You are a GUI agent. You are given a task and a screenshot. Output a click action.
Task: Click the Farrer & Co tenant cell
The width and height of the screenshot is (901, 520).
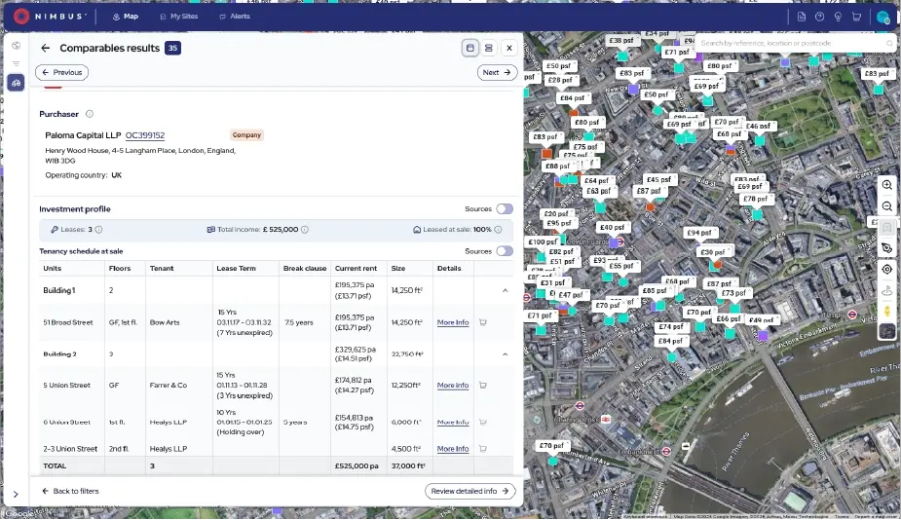pyautogui.click(x=169, y=385)
